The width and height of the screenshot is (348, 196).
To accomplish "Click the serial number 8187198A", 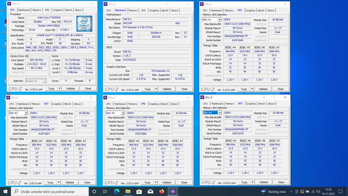I will click(x=141, y=134).
